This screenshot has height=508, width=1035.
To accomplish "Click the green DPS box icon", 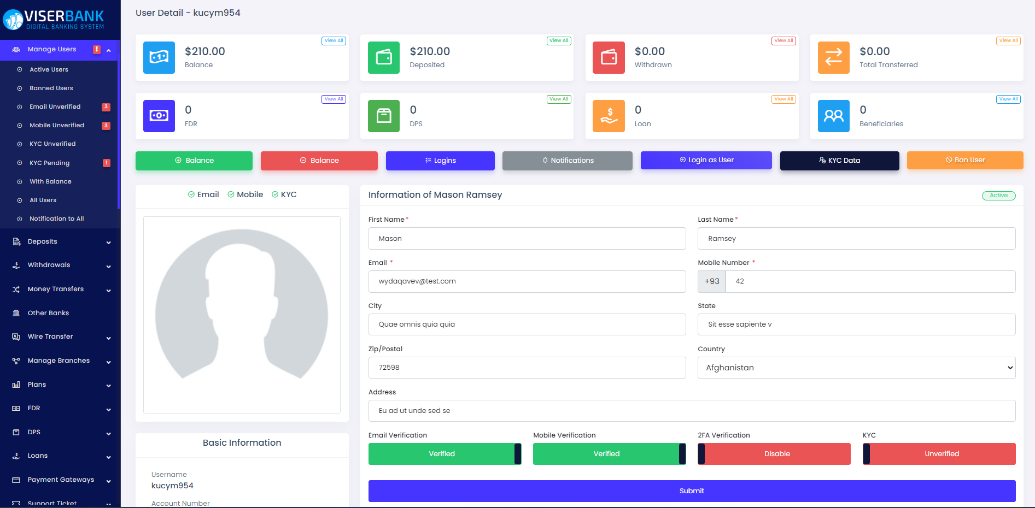I will coord(384,116).
